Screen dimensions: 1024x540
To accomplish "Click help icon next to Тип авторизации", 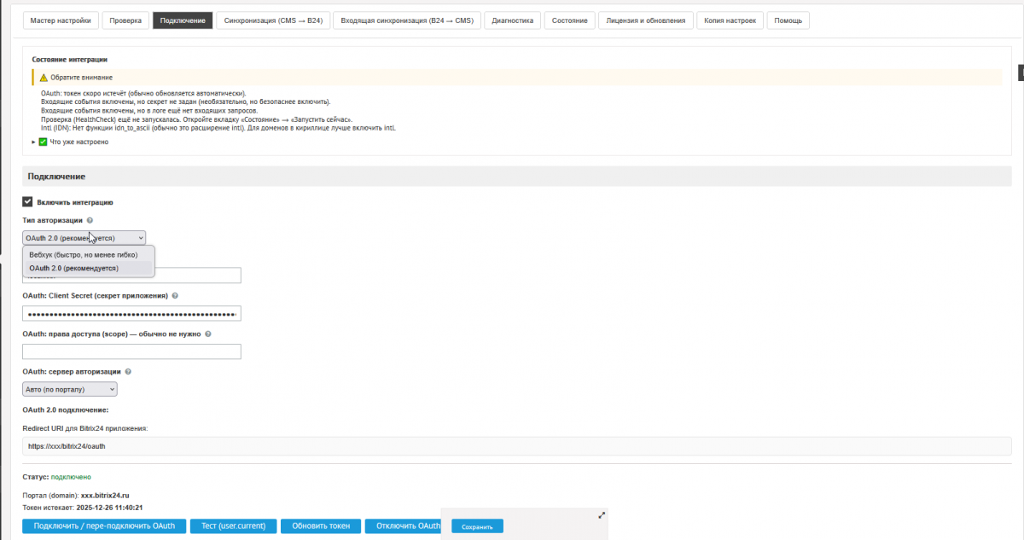I will coord(90,220).
